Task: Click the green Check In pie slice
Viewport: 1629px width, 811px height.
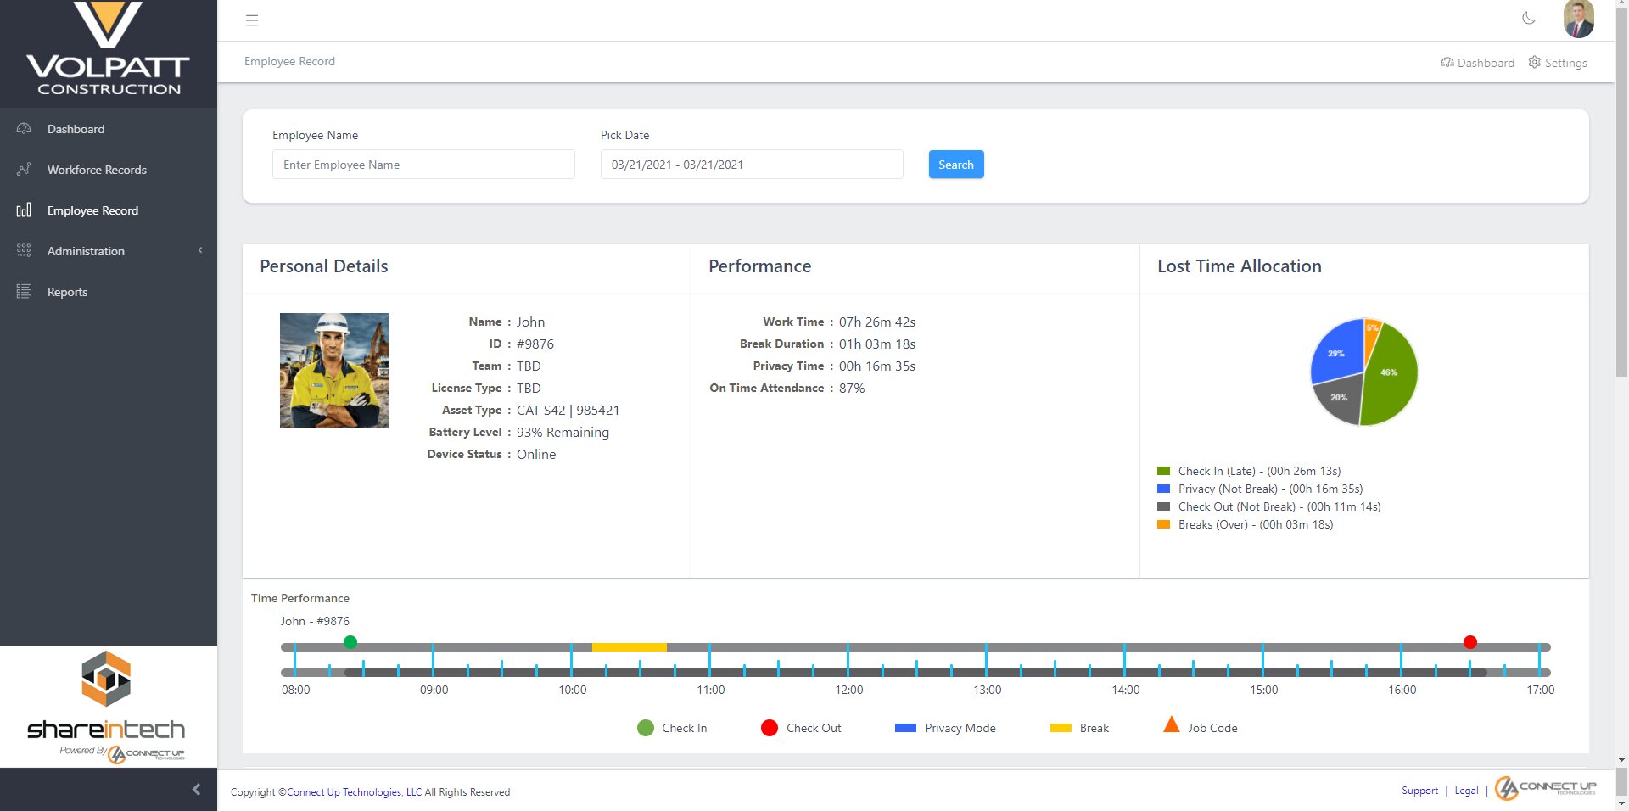Action: (1389, 373)
